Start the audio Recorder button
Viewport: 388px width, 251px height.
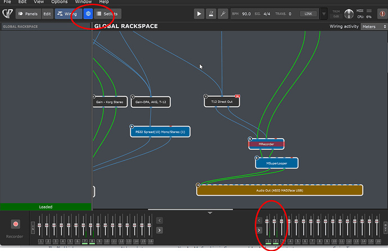pos(16,224)
